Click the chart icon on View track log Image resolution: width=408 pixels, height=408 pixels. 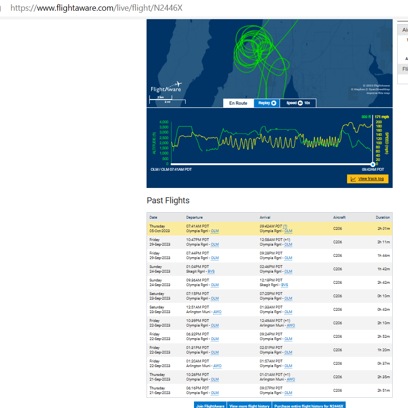click(353, 179)
